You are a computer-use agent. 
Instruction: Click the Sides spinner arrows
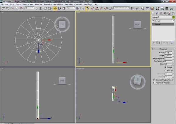pyautogui.click(x=173, y=64)
